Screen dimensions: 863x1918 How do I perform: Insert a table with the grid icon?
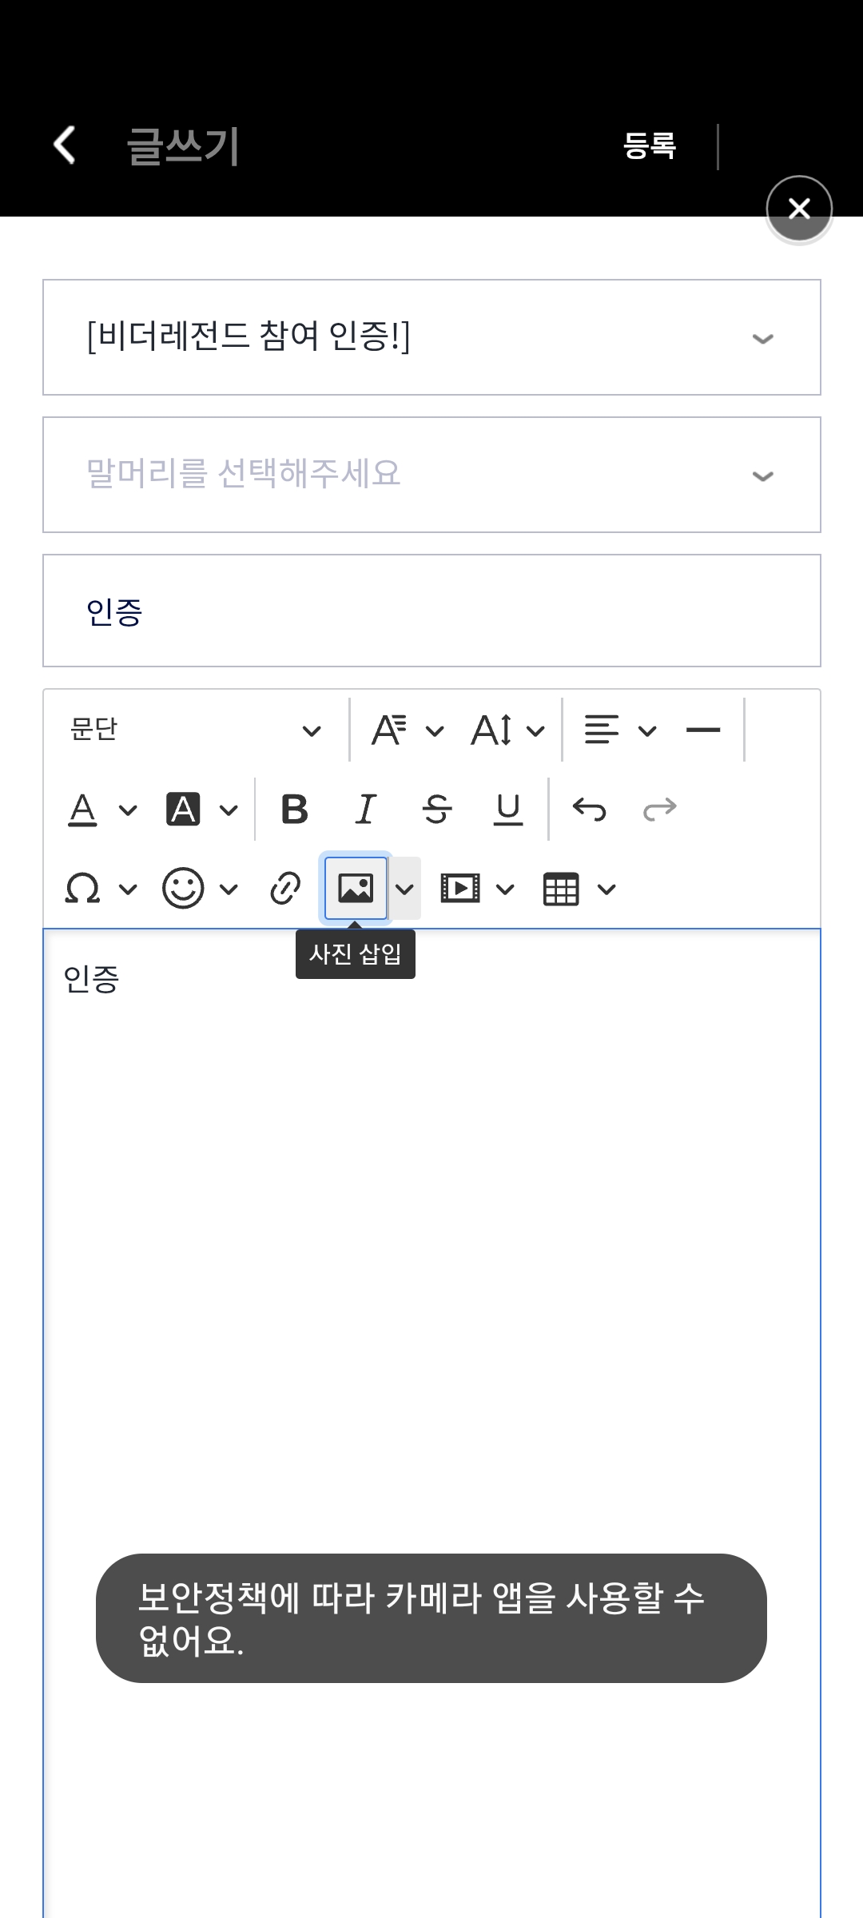pos(561,889)
